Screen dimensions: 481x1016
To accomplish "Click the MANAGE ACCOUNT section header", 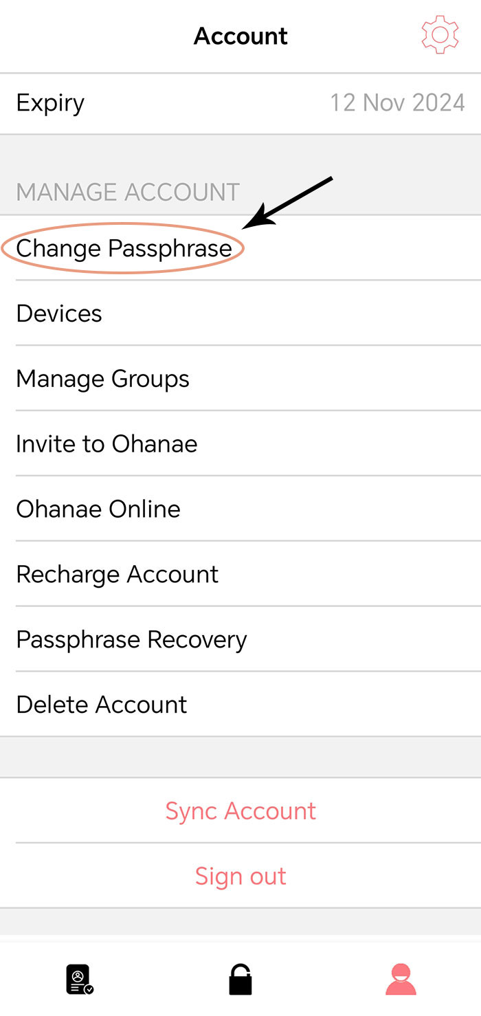I will coord(128,192).
